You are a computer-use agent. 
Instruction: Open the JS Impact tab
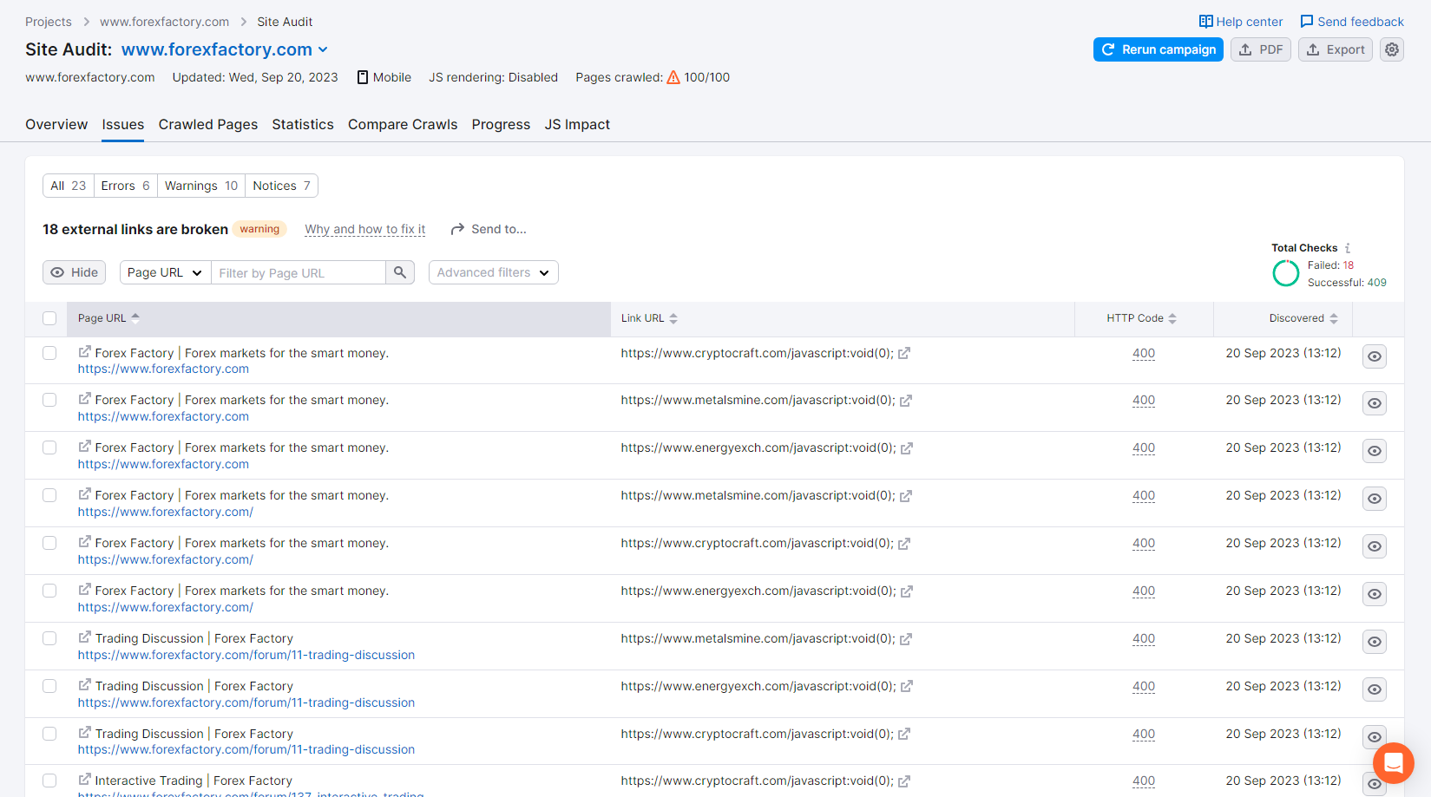coord(577,125)
